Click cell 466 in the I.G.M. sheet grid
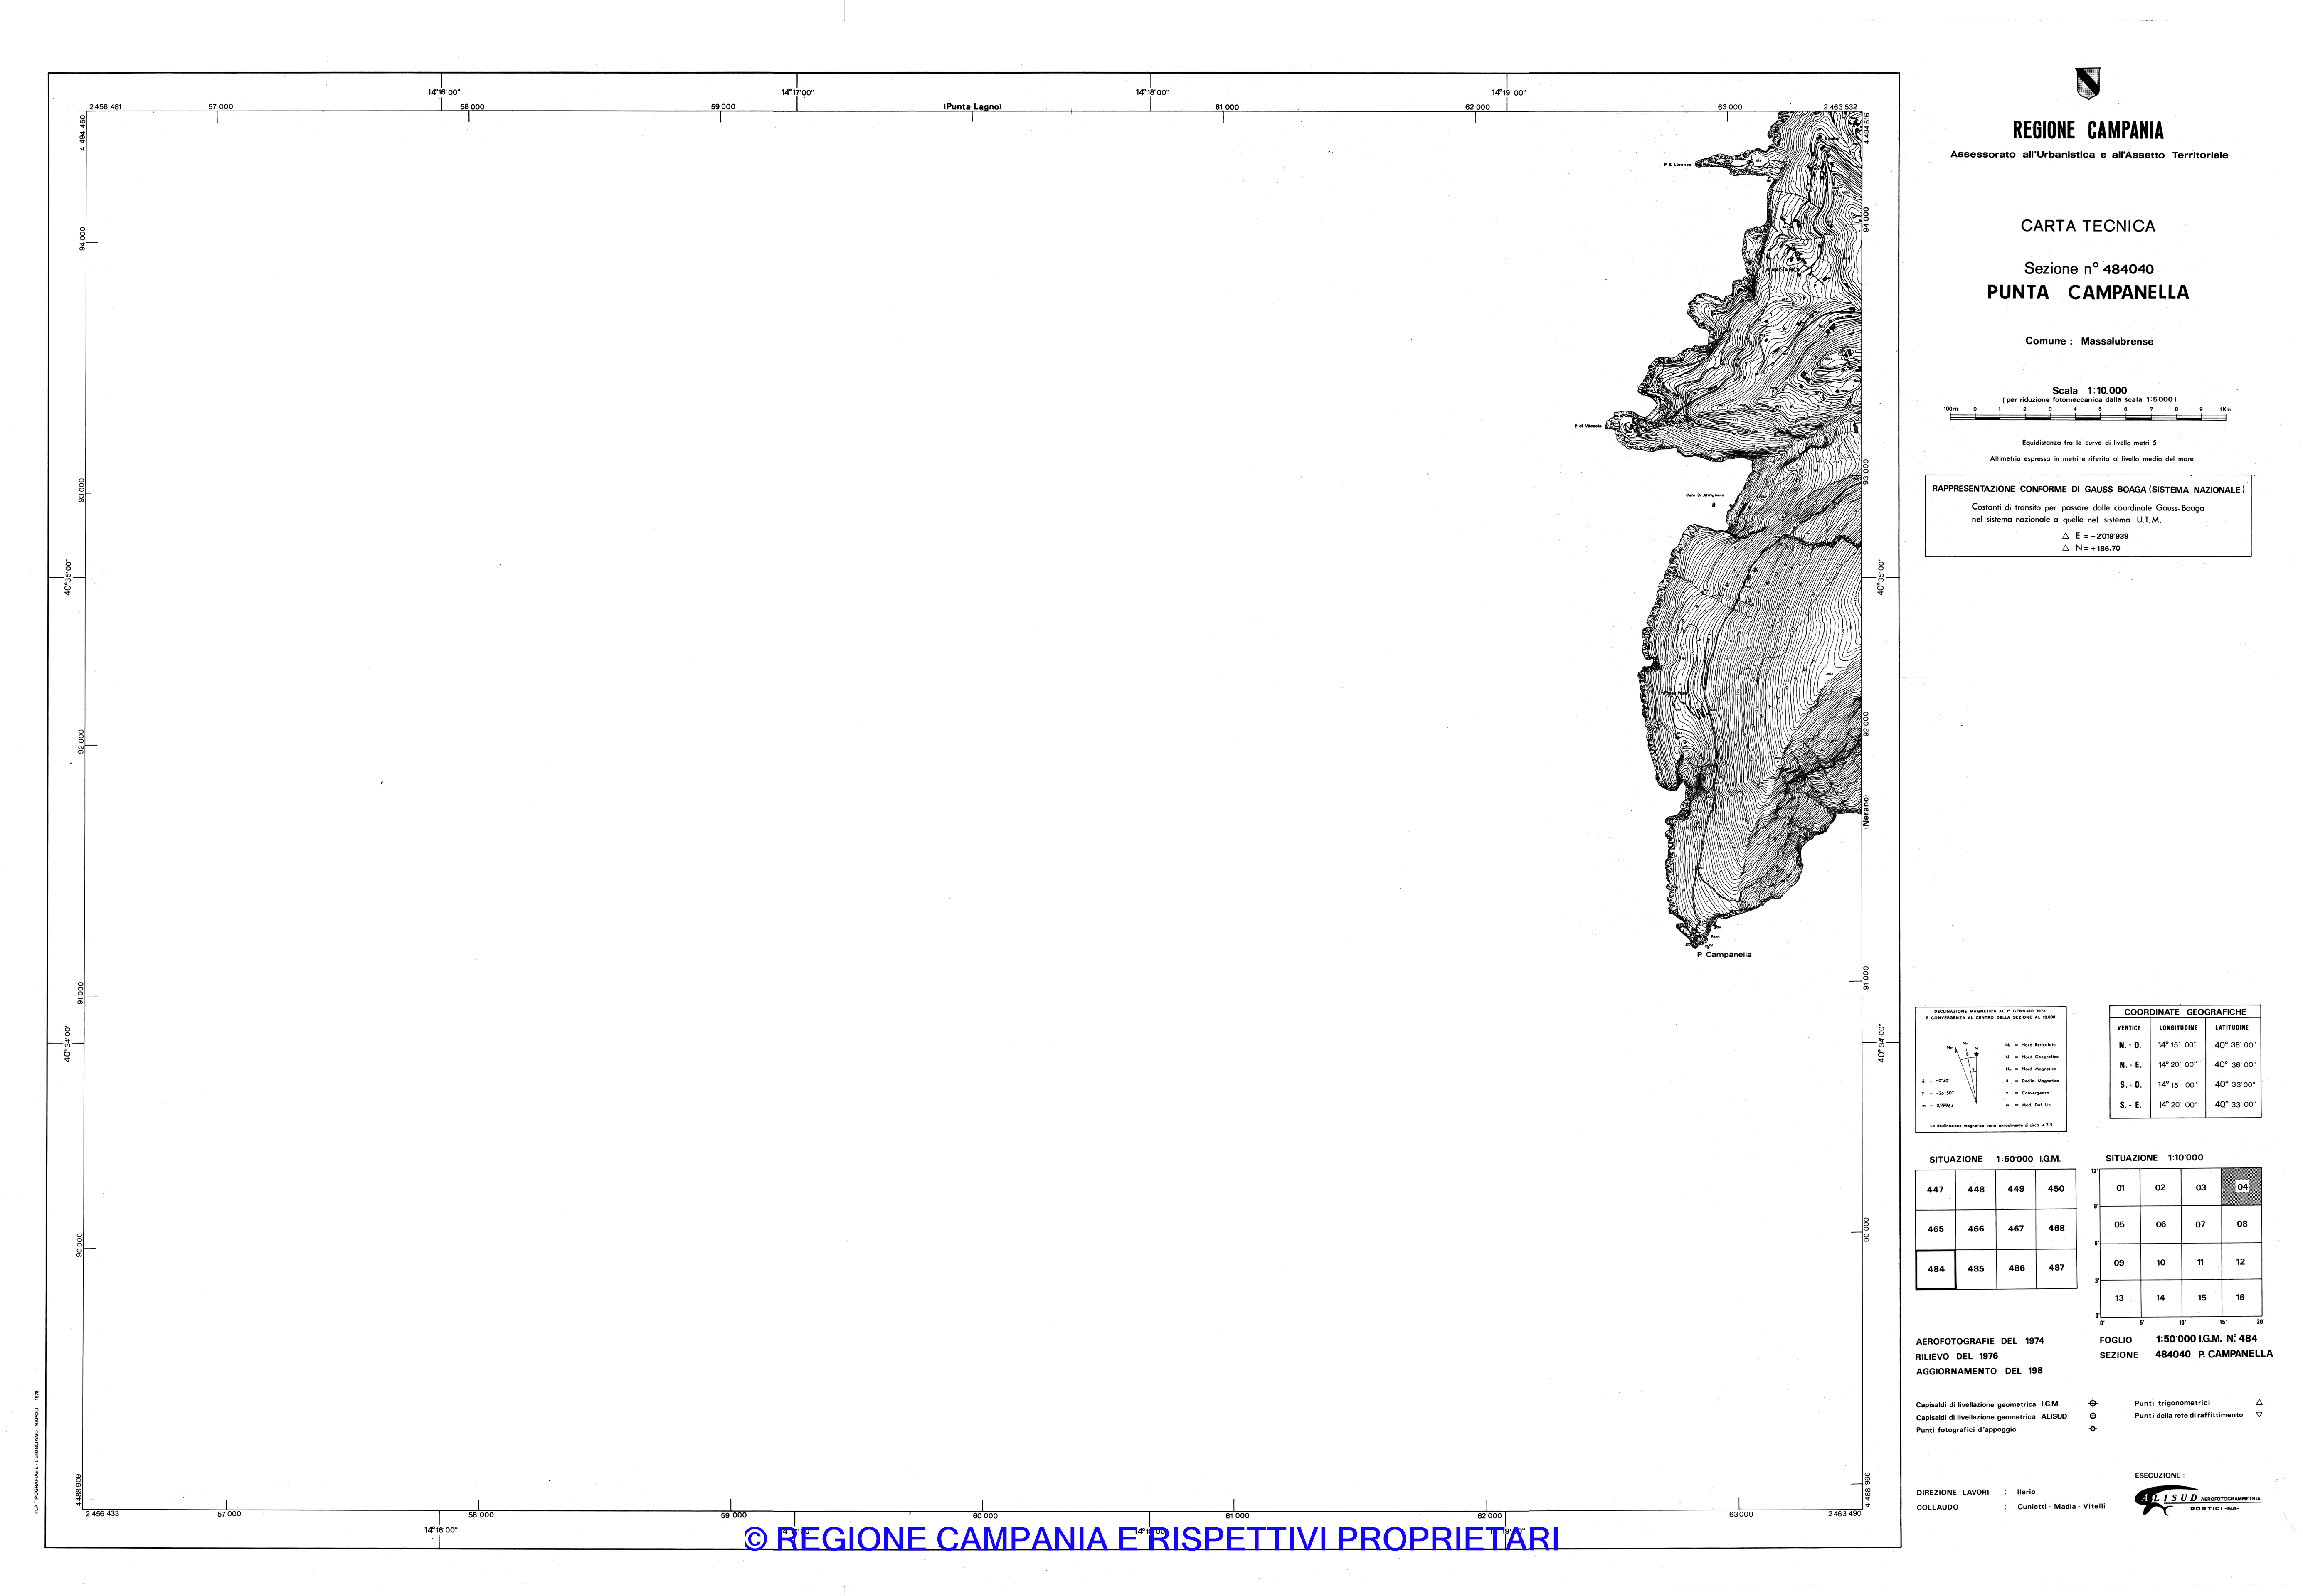 (x=1976, y=1229)
